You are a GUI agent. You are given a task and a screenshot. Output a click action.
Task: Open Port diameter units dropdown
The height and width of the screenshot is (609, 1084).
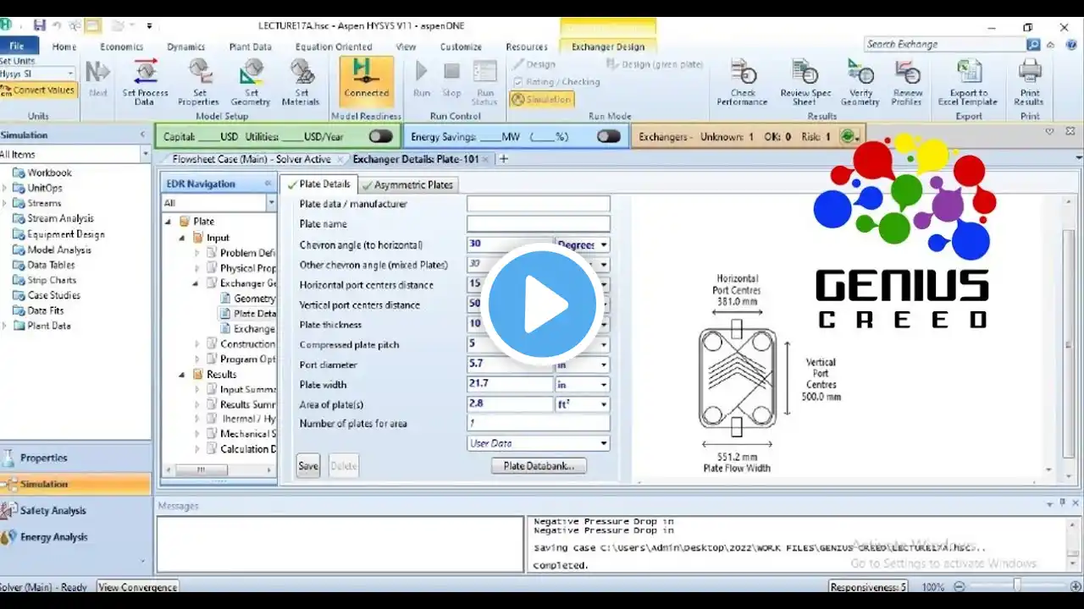pos(604,365)
